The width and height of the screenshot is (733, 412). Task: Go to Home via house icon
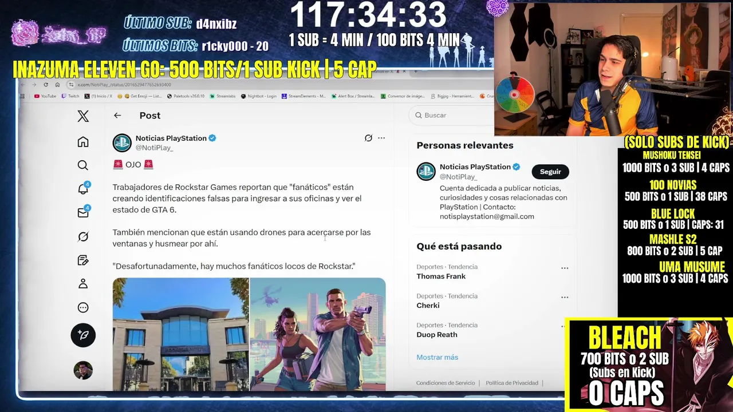click(83, 142)
